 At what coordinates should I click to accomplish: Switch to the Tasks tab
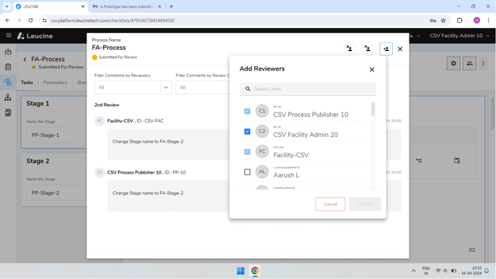click(27, 82)
